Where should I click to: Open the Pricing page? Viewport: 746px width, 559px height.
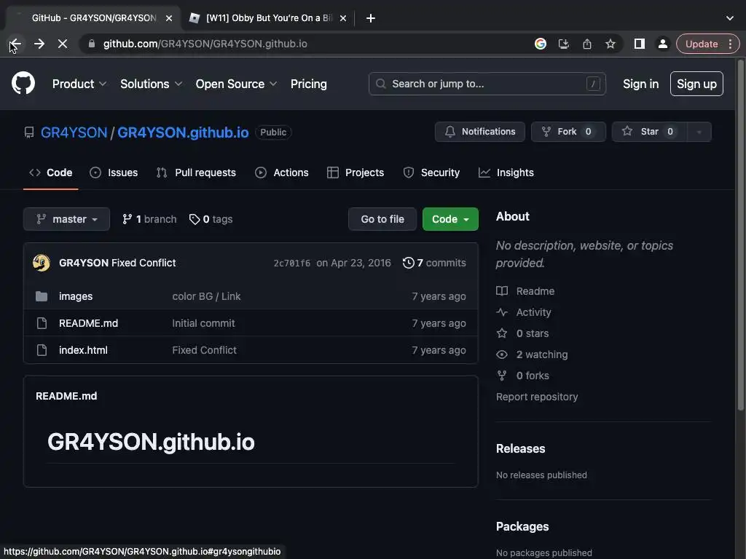coord(309,84)
